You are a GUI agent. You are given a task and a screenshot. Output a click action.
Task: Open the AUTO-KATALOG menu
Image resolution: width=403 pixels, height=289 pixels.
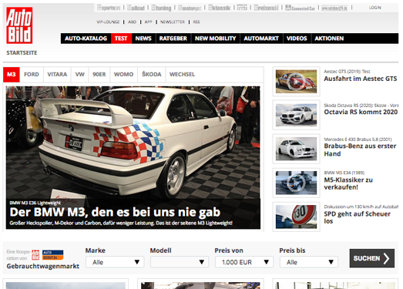click(86, 39)
